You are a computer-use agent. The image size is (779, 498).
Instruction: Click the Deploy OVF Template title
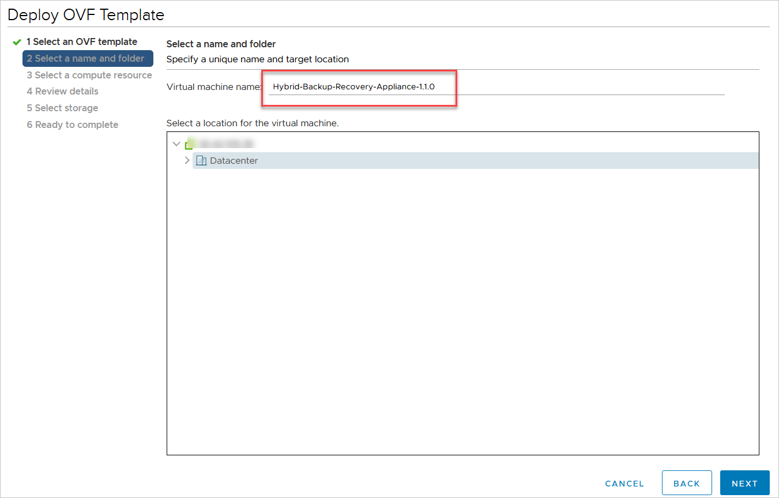pos(86,15)
